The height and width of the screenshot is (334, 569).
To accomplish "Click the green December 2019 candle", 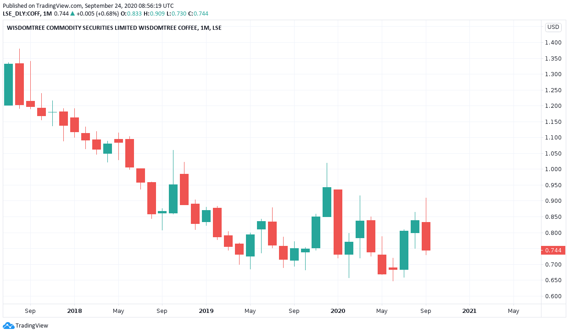I will tap(327, 202).
